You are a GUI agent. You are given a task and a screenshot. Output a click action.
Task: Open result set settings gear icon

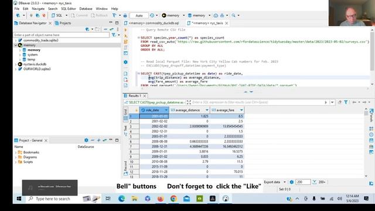[x=291, y=182]
